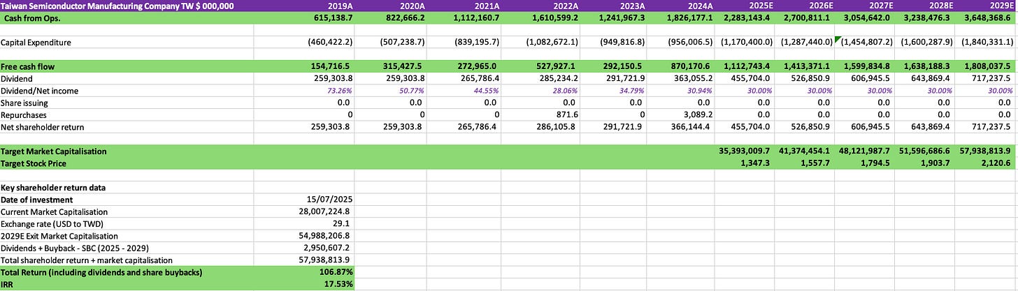Select the 2029E column header
Viewport: 1018px width, 291px height.
pyautogui.click(x=1003, y=6)
